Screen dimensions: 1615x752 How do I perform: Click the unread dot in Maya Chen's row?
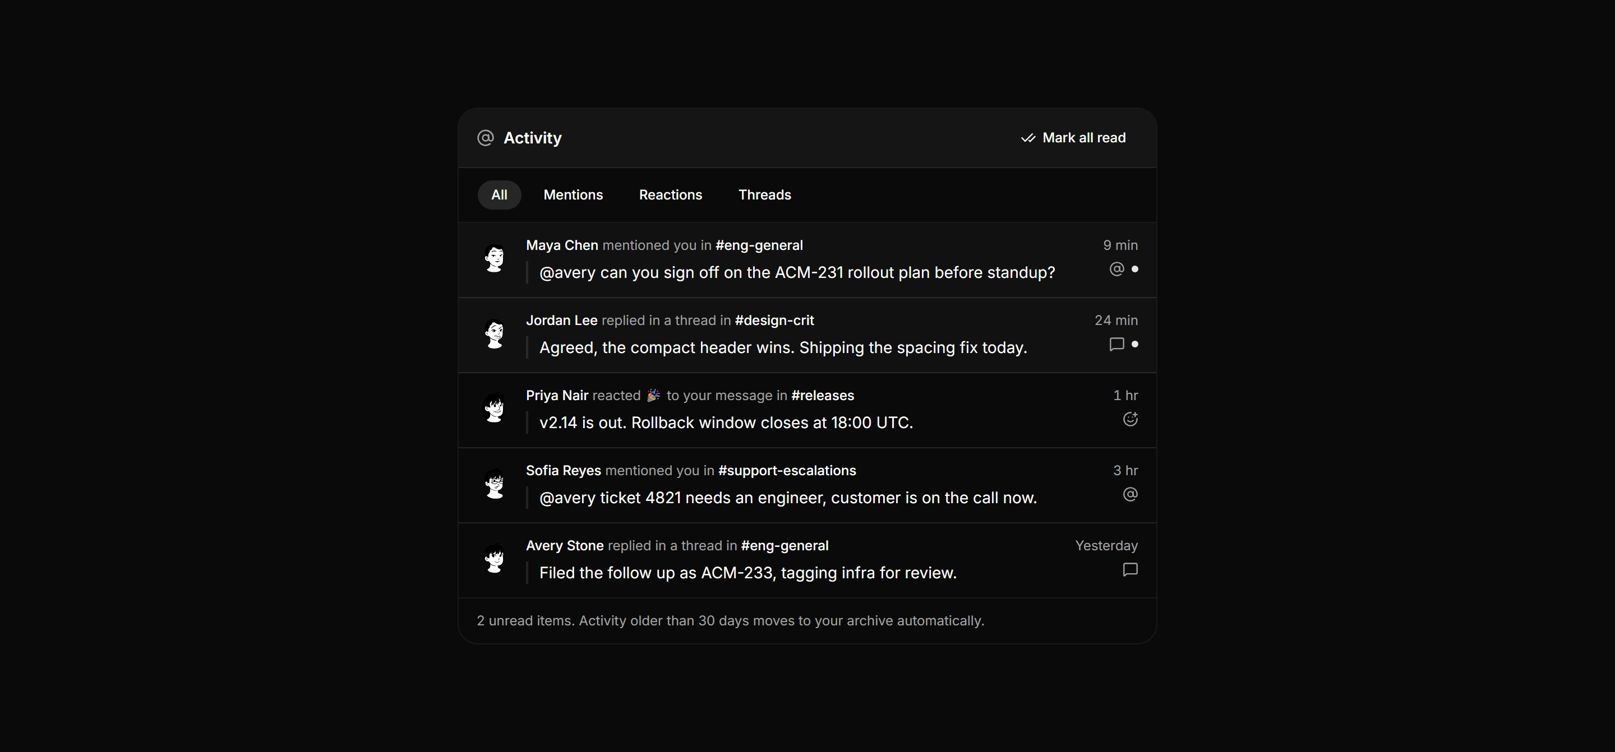[x=1135, y=269]
